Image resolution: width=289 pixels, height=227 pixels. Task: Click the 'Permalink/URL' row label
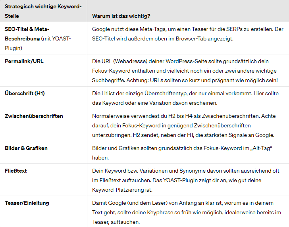pos(24,61)
